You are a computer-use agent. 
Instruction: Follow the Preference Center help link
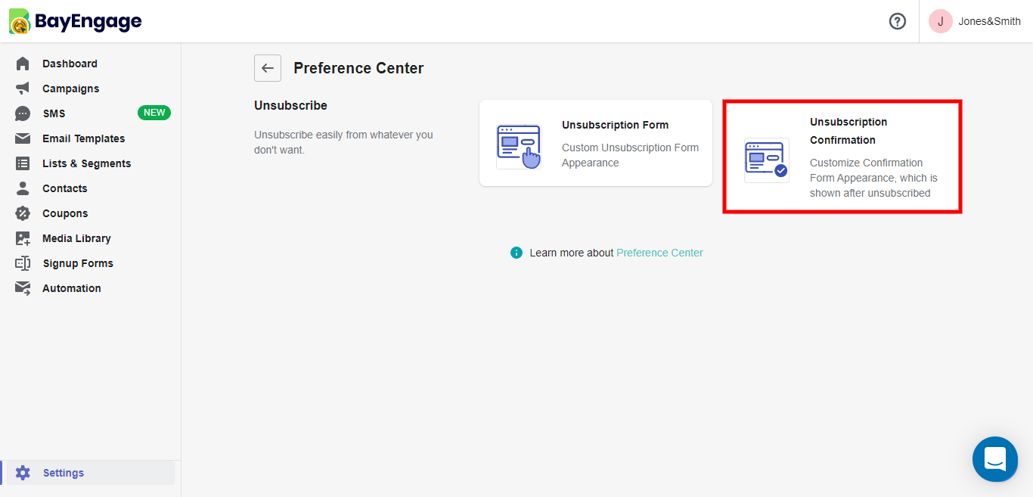(659, 253)
